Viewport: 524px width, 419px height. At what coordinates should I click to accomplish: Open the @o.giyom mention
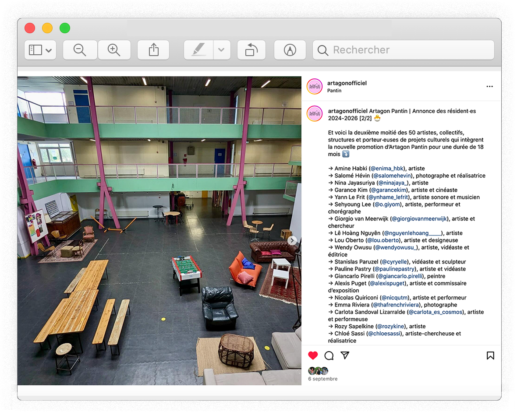387,204
